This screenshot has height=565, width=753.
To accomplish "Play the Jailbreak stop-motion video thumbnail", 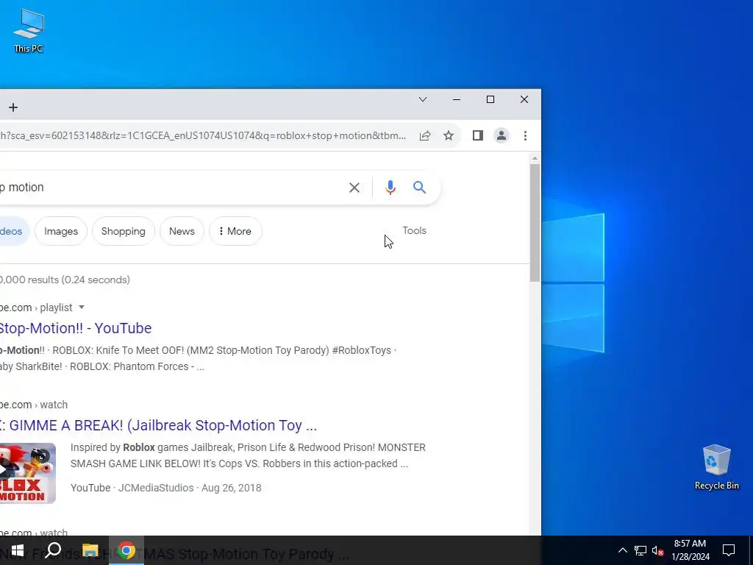I will 27,473.
